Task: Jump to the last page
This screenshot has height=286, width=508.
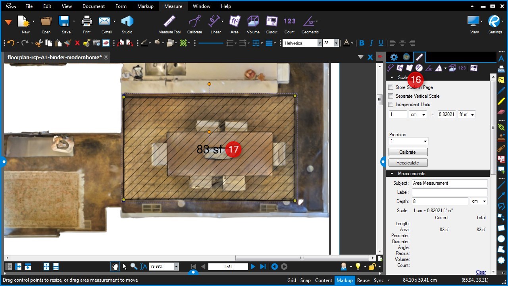Action: pos(263,267)
